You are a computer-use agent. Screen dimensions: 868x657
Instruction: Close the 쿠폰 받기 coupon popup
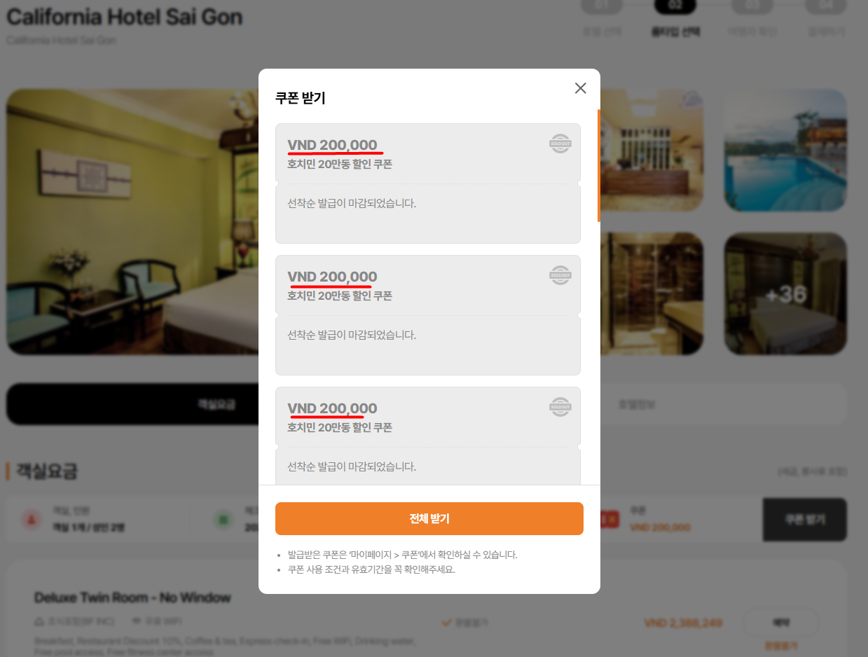click(x=580, y=88)
